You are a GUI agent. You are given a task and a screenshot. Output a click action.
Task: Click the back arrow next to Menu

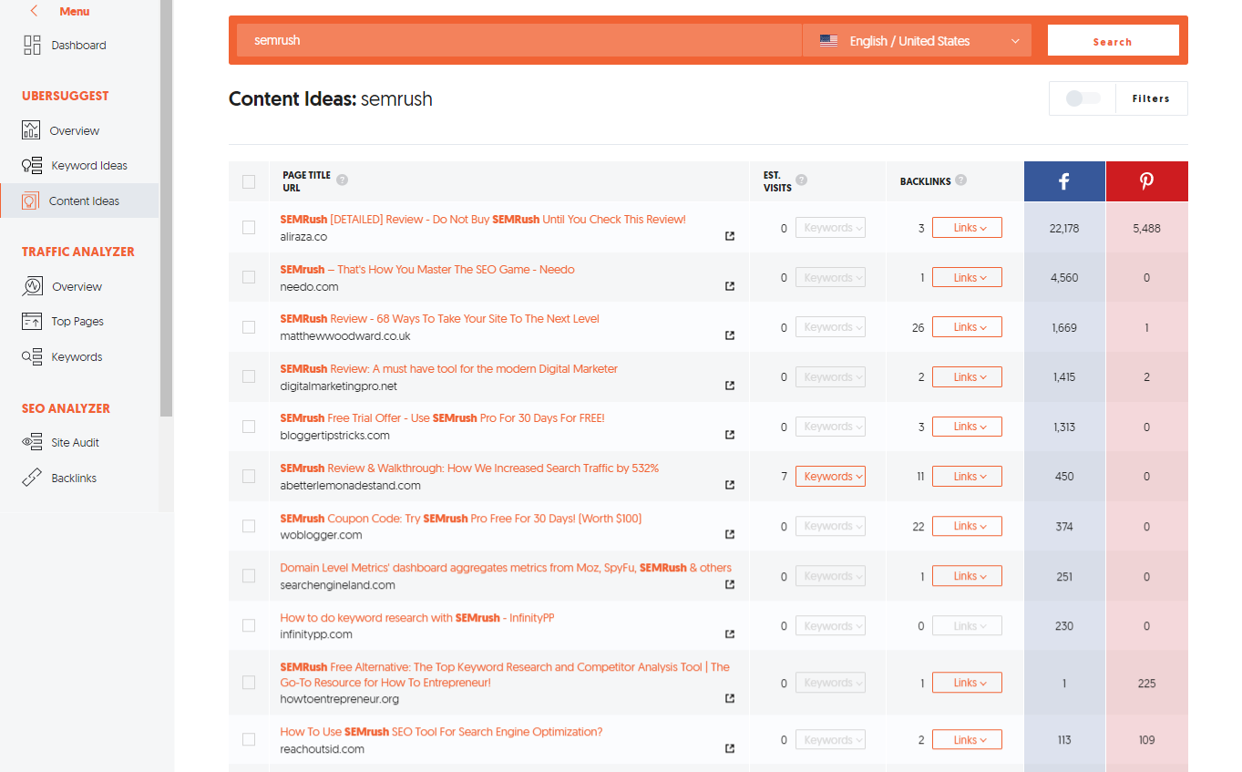pos(34,11)
